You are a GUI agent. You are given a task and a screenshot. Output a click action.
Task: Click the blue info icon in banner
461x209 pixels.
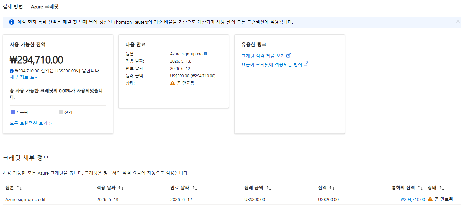pos(12,22)
